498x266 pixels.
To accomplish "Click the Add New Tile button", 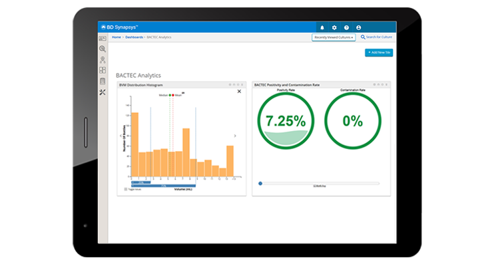I will coord(378,52).
